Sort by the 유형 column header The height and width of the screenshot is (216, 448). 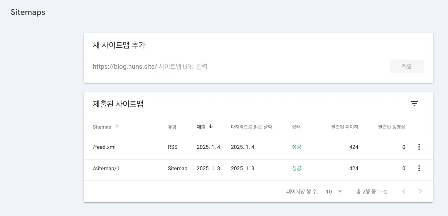(x=172, y=127)
